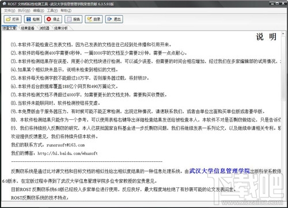Click line (6) mentioning 188亿个网页

pos(65,86)
